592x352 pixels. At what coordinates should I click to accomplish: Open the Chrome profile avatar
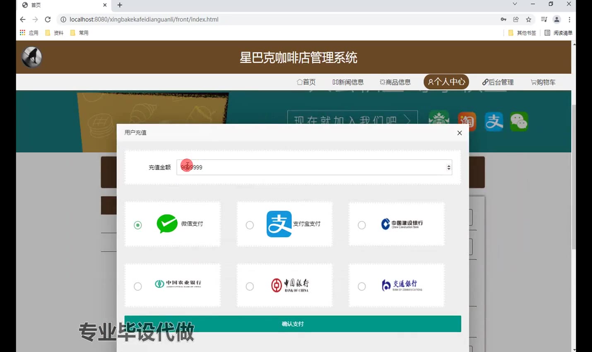pos(557,19)
